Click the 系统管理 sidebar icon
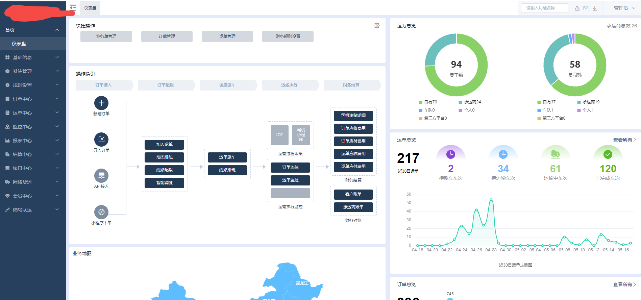Image resolution: width=641 pixels, height=300 pixels. 7,71
